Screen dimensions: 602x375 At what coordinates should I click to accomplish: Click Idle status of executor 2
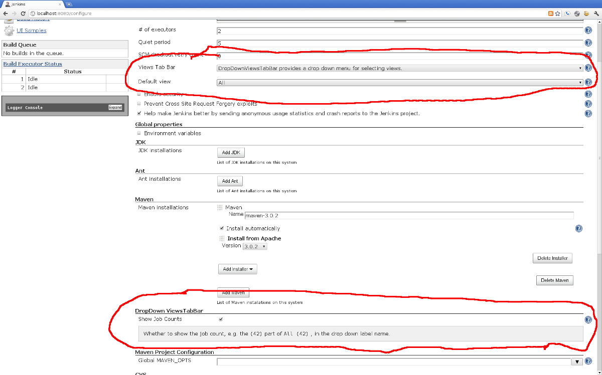(33, 88)
